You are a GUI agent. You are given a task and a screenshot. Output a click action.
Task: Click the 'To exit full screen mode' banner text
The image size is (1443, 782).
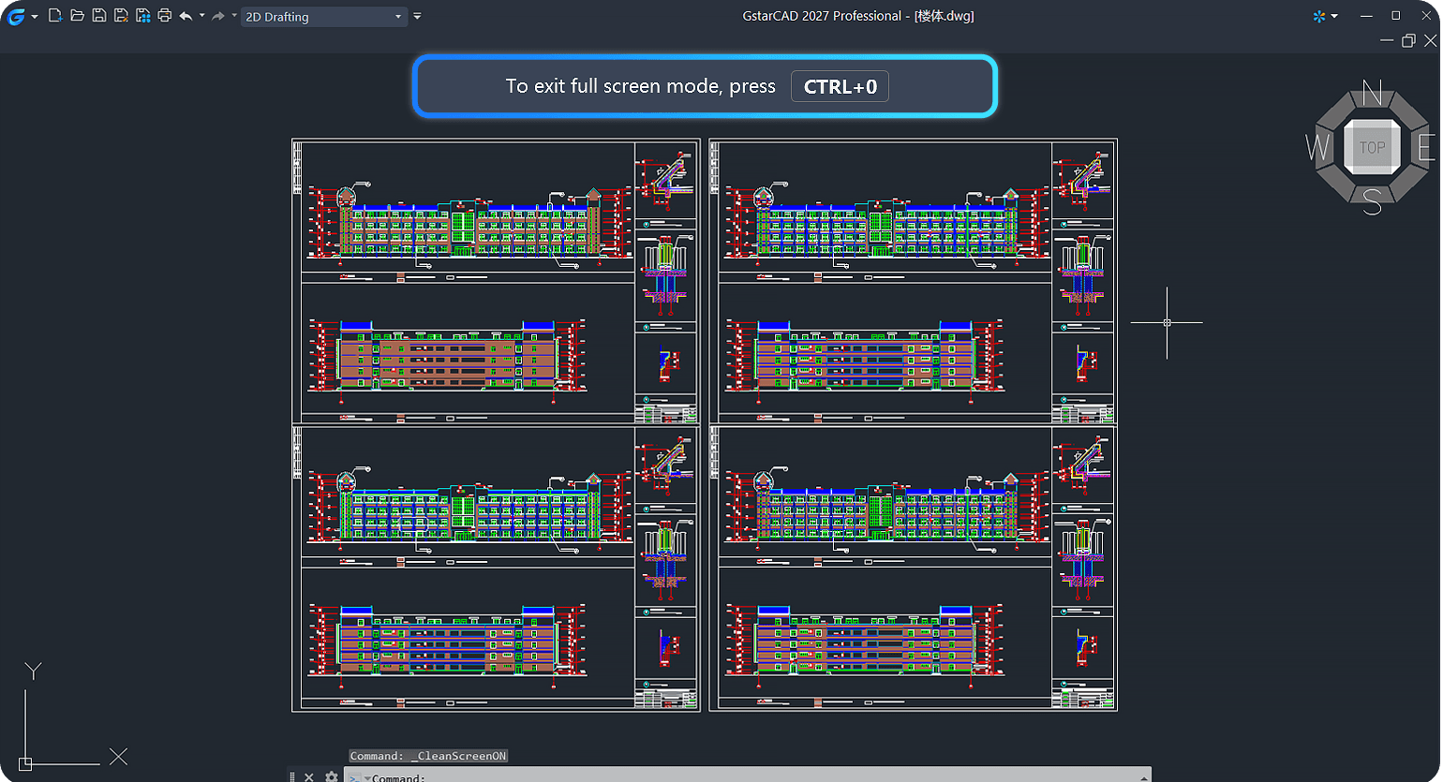640,86
